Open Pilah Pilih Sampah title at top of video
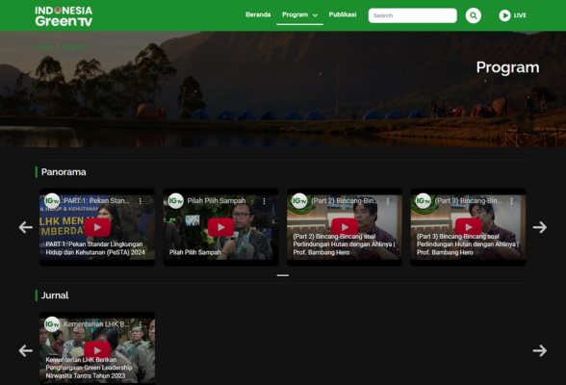Image resolution: width=566 pixels, height=385 pixels. (x=217, y=200)
